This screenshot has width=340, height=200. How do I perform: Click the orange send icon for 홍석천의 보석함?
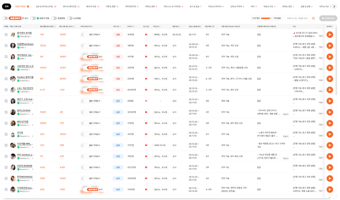point(329,35)
